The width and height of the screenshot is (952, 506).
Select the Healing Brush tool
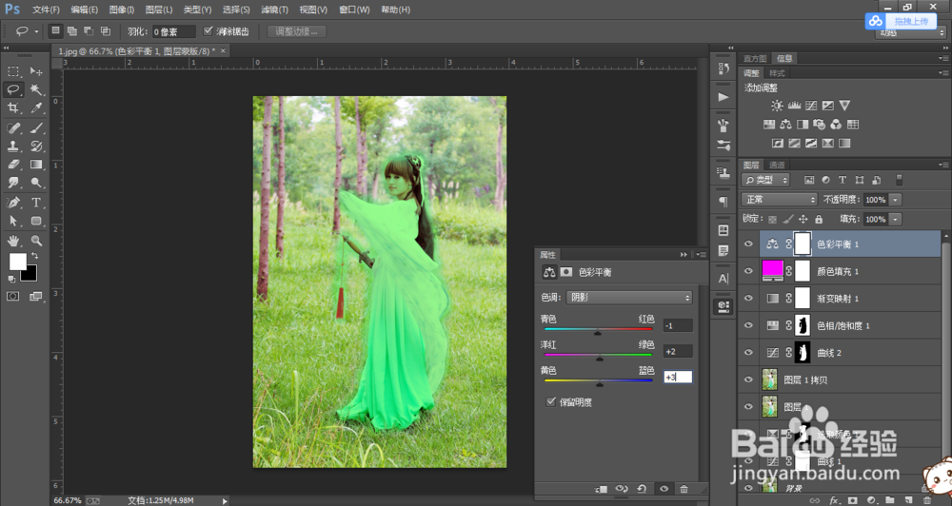click(13, 128)
